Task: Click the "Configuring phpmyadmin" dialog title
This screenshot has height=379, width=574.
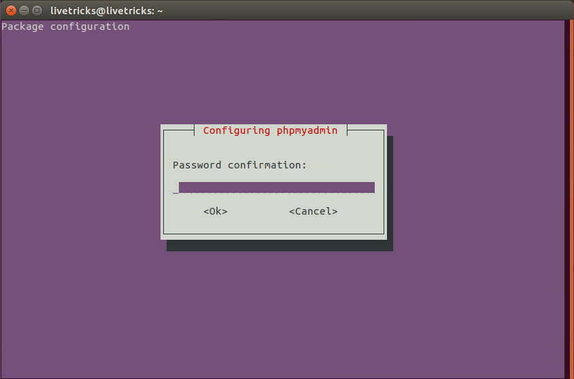Action: pos(270,130)
